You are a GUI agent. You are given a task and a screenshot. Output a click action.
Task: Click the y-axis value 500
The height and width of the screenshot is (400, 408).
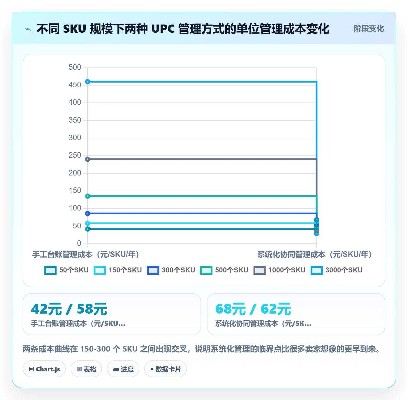[75, 67]
